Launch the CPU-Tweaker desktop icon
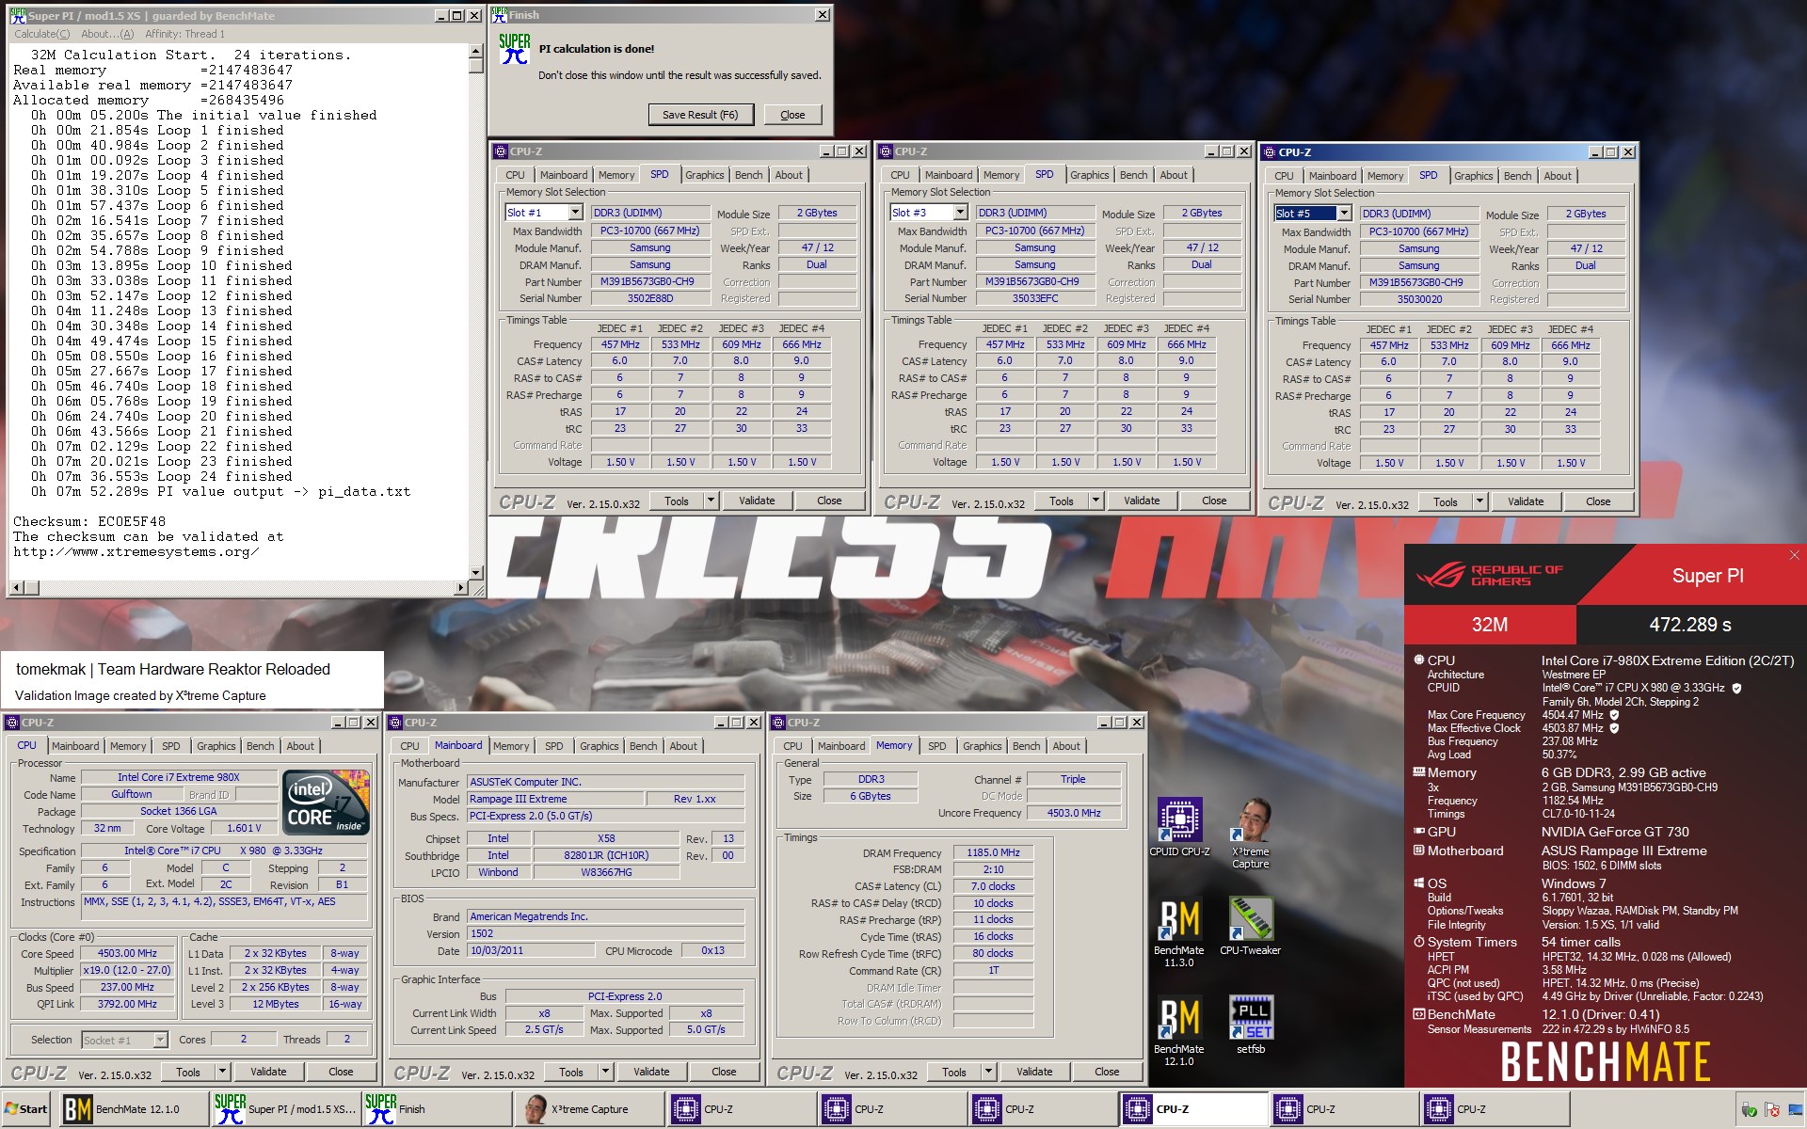This screenshot has width=1807, height=1129. coord(1251,918)
